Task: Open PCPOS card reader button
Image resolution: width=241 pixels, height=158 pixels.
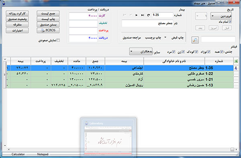Action: [48, 30]
